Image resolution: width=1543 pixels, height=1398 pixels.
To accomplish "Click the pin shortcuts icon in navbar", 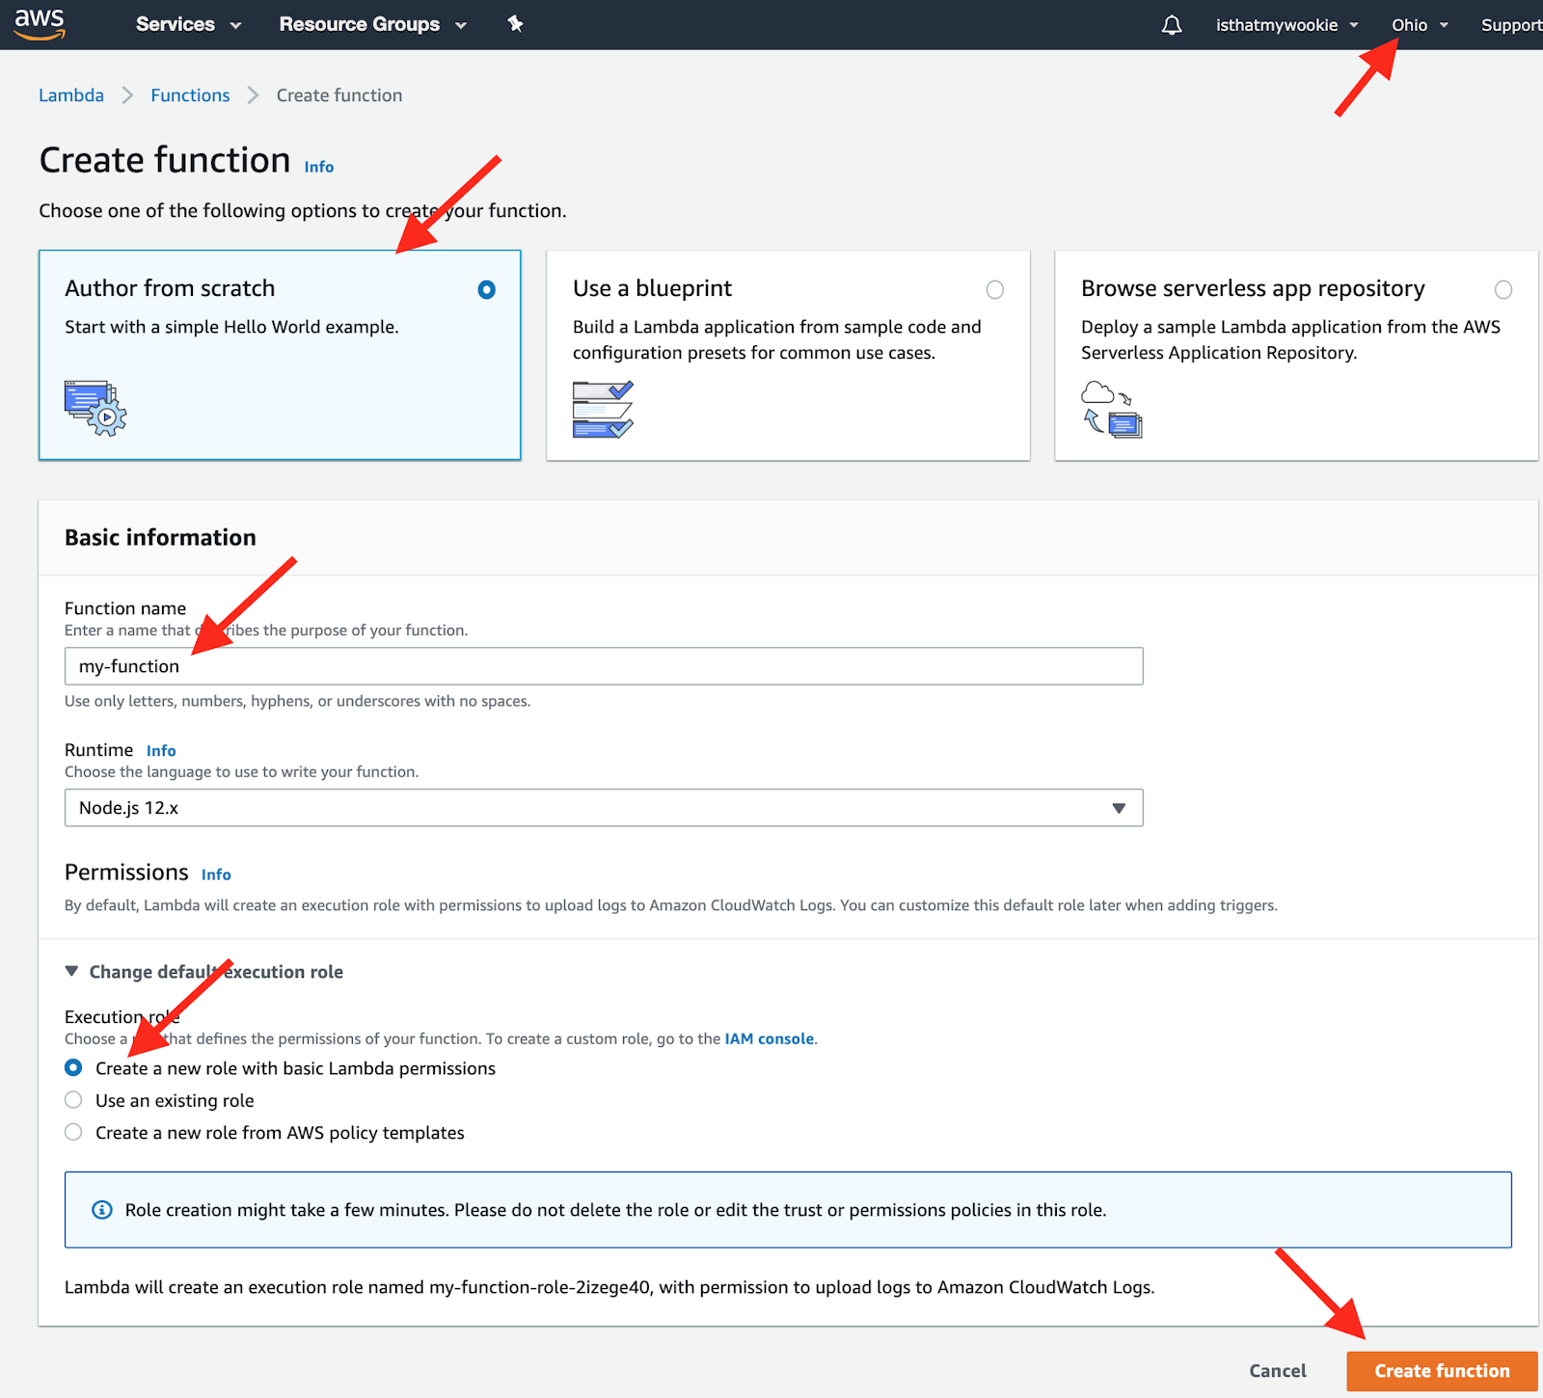I will point(516,24).
